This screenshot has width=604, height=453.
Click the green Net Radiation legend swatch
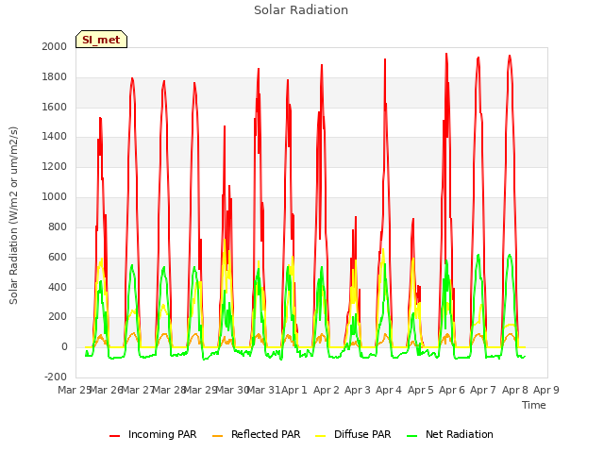pos(412,436)
